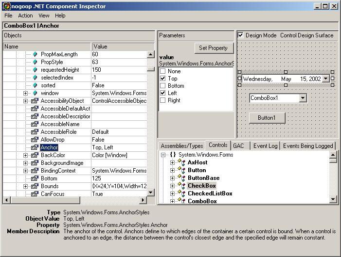
Task: Click the Objects list horizontal scrollbar thumb
Action: [x=45, y=200]
